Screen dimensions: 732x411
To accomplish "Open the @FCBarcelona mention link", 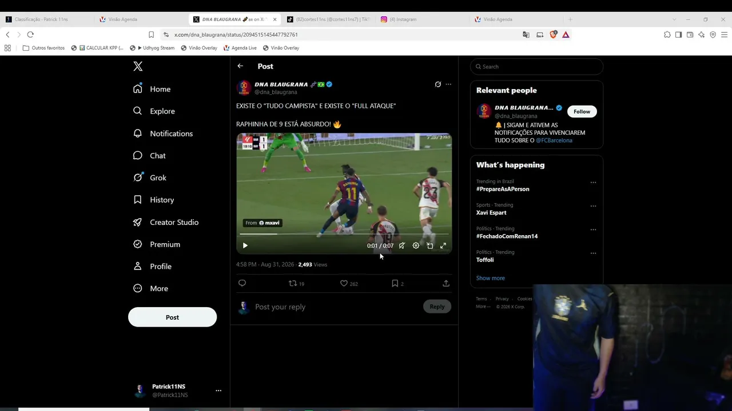I will [554, 140].
